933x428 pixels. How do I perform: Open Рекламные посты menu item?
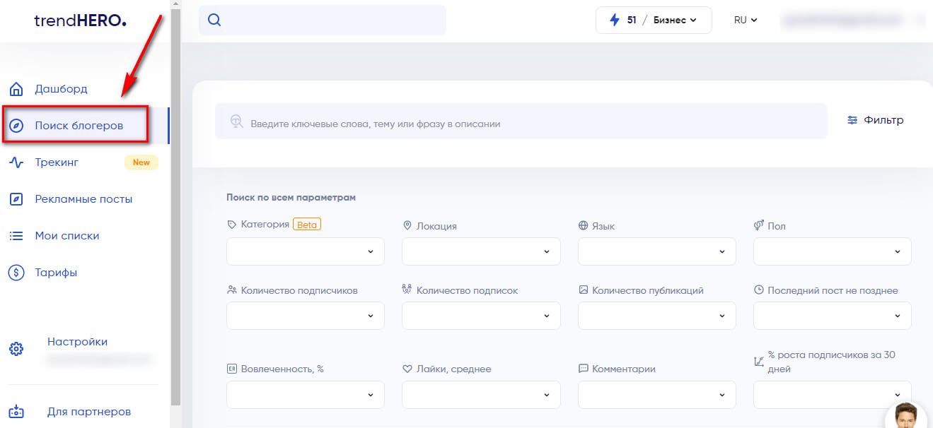[x=83, y=199]
